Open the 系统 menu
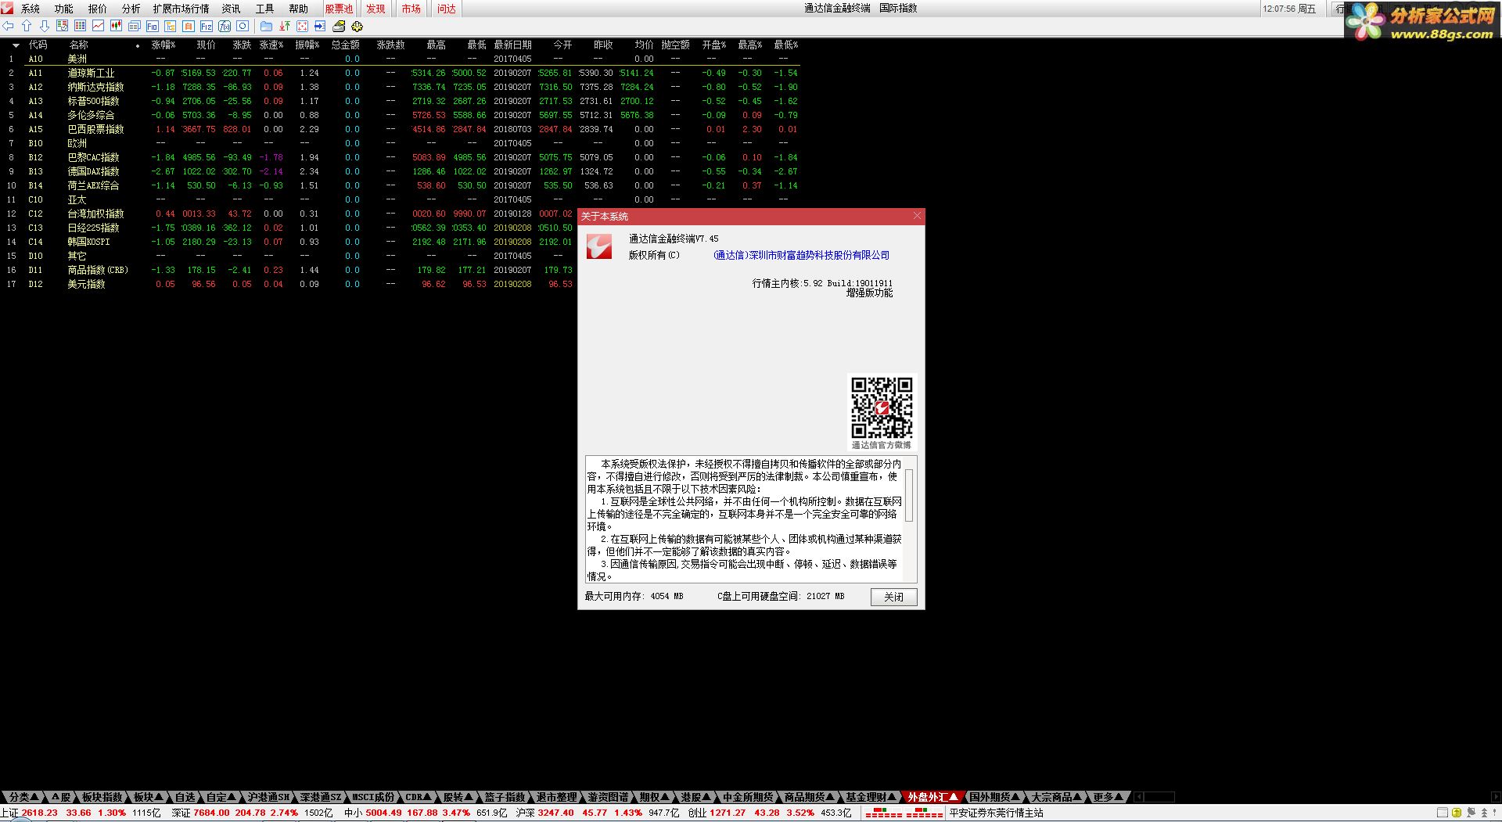Image resolution: width=1502 pixels, height=822 pixels. 31,9
